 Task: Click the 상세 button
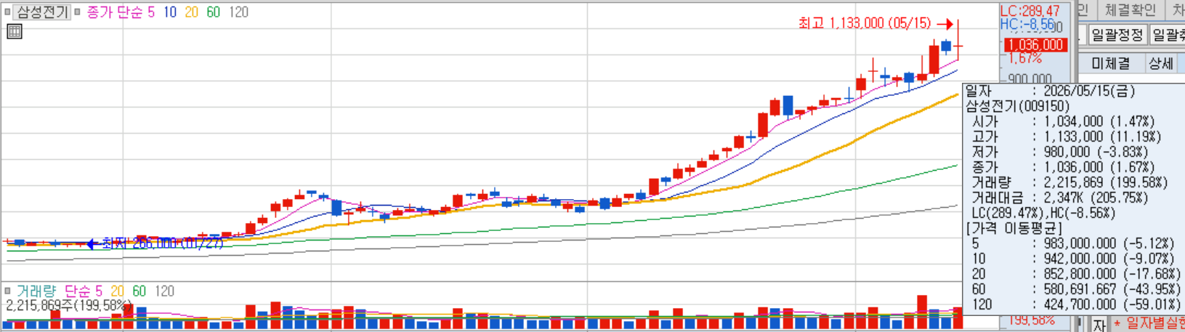tap(1161, 64)
